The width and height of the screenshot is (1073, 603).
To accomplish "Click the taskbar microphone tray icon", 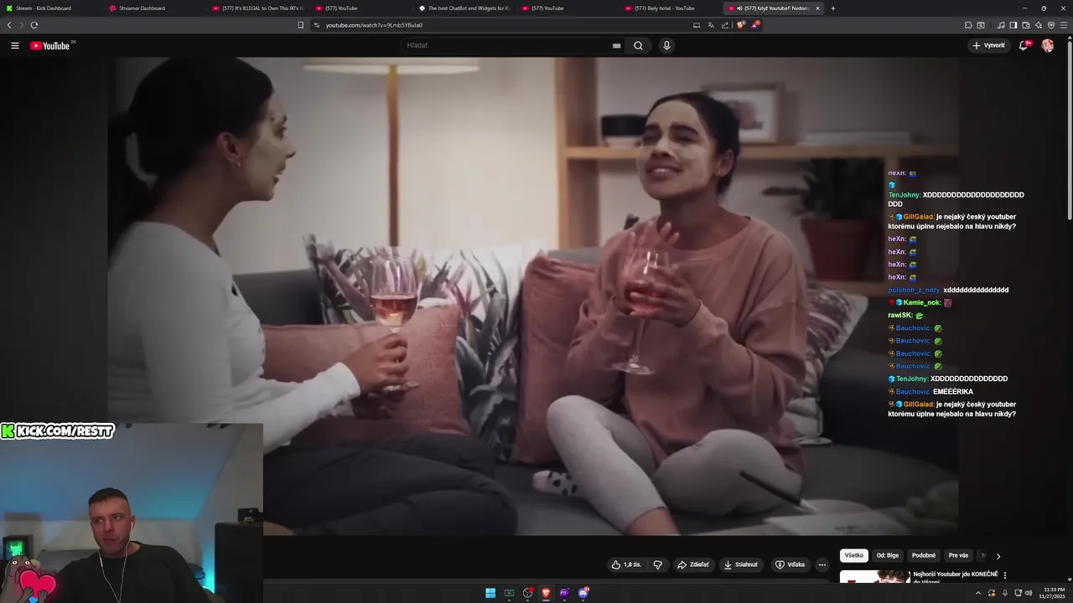I will tap(1005, 593).
